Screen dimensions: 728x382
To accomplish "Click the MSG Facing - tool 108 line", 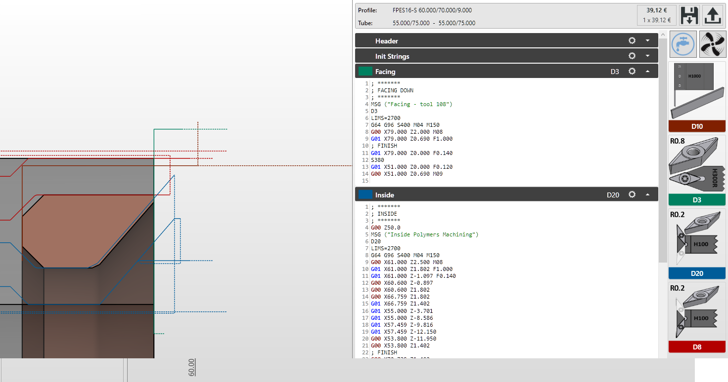I will pos(411,104).
